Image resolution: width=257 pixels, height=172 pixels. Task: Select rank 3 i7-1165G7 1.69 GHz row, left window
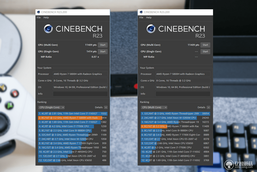point(73,122)
